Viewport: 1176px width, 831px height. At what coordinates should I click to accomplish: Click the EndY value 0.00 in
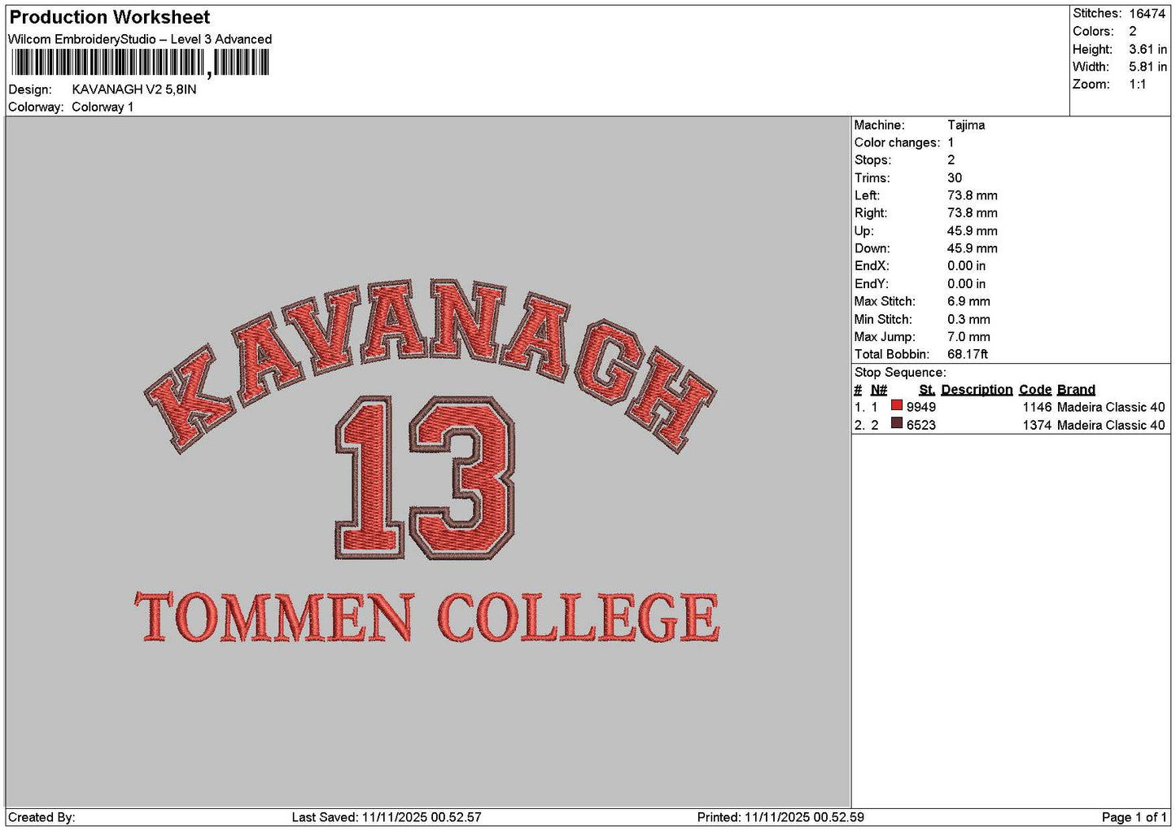coord(967,284)
